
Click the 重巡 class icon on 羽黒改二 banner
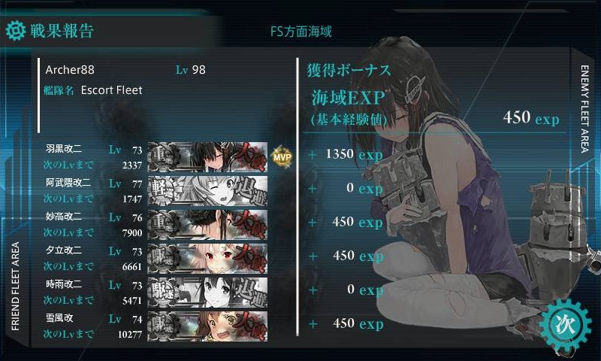[163, 156]
